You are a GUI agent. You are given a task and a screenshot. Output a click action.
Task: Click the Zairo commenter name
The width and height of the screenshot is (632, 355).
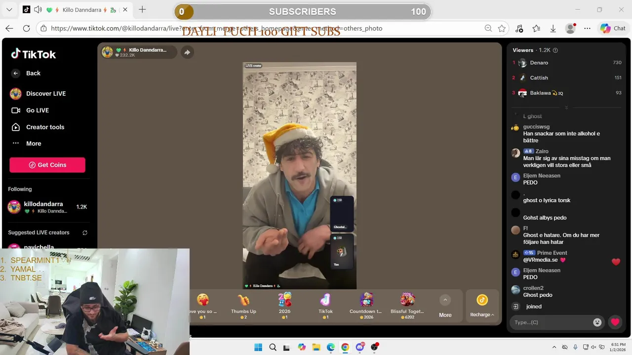click(x=542, y=151)
